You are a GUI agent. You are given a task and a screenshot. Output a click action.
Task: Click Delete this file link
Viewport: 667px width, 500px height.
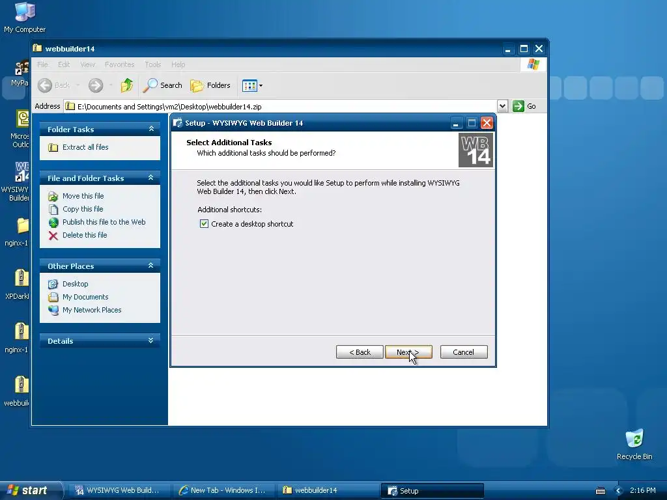click(x=85, y=235)
